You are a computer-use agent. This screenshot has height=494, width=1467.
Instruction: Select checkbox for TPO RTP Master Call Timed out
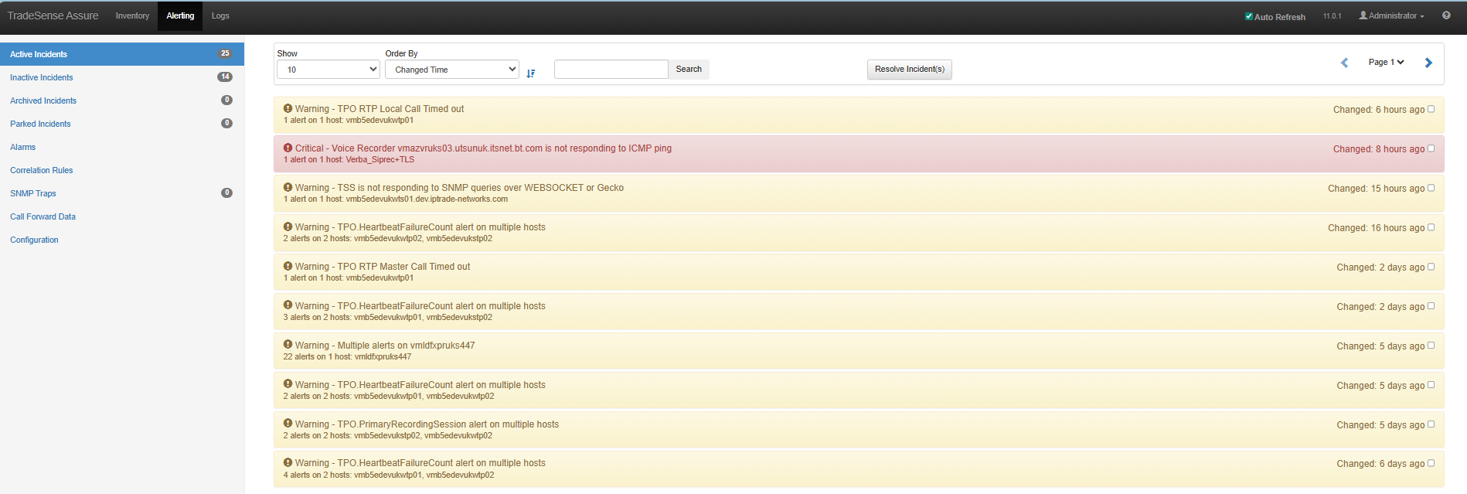(x=1431, y=267)
